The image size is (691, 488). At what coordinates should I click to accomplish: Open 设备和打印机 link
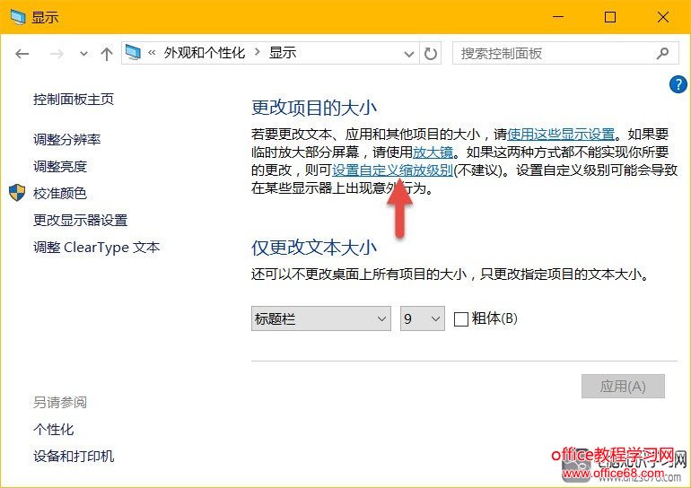click(x=74, y=456)
